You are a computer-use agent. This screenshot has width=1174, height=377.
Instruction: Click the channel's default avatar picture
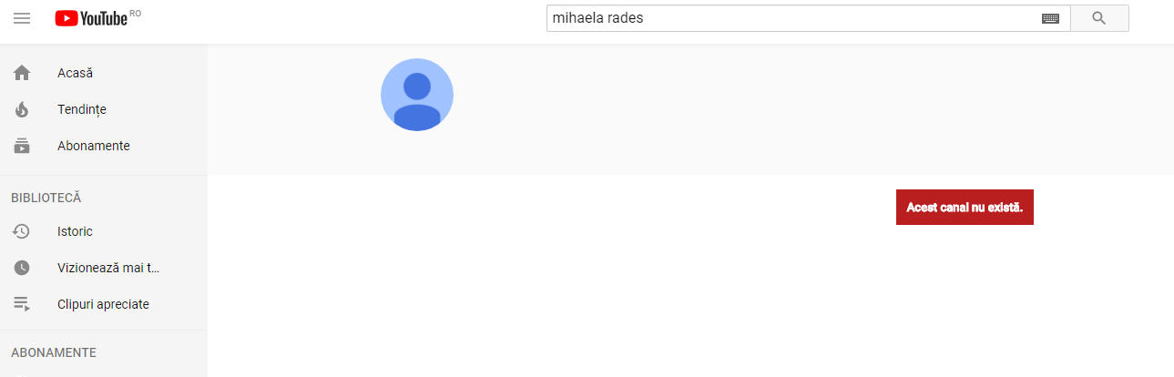[417, 95]
